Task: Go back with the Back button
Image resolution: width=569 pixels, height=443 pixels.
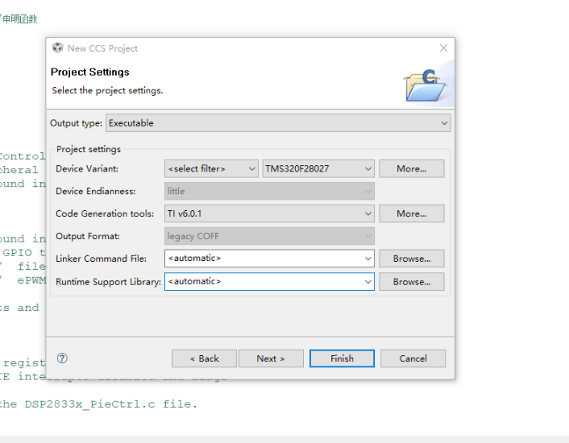Action: 204,358
